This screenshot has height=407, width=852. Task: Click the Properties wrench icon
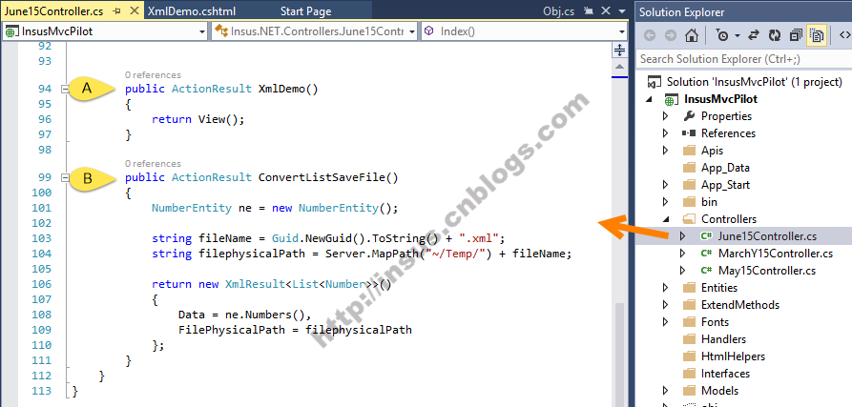(689, 116)
